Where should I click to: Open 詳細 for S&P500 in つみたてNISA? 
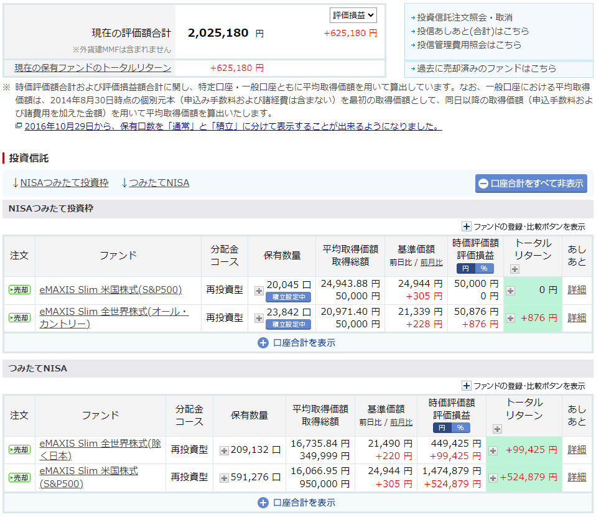pos(577,477)
